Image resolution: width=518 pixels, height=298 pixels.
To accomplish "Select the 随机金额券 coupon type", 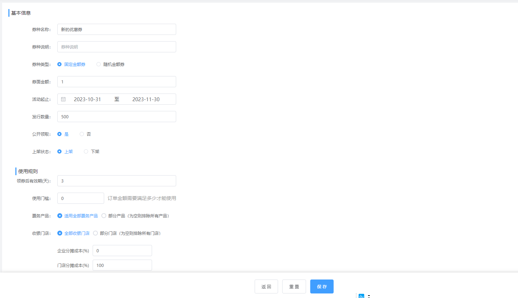I will click(x=99, y=64).
